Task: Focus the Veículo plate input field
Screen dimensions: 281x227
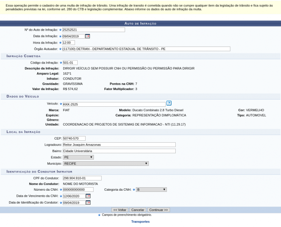Action: click(x=114, y=104)
